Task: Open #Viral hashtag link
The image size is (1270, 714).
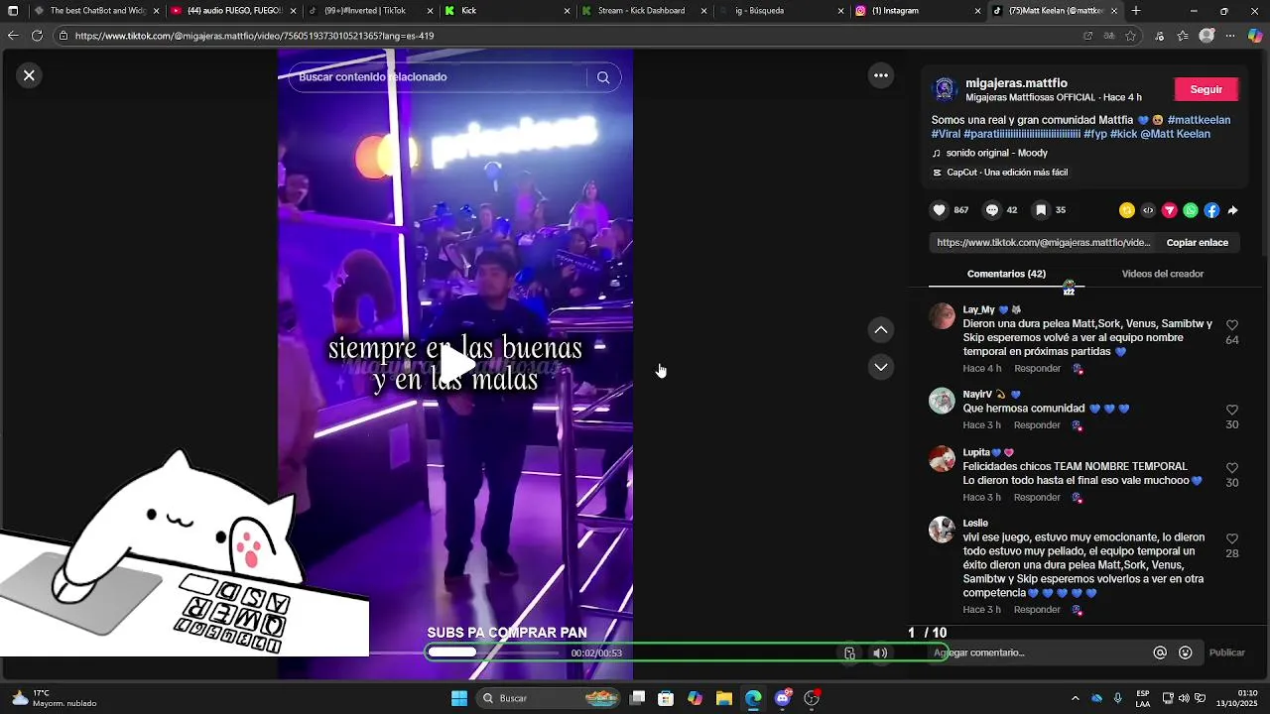Action: tap(946, 134)
